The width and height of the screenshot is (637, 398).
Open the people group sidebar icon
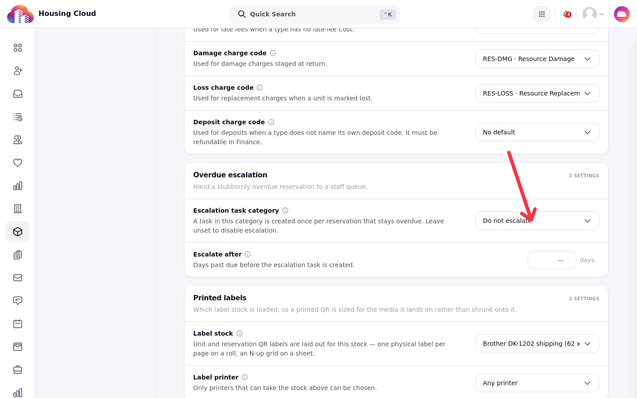pos(18,140)
